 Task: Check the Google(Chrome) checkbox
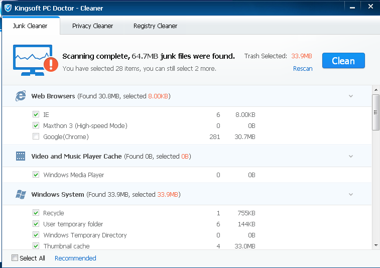click(36, 137)
